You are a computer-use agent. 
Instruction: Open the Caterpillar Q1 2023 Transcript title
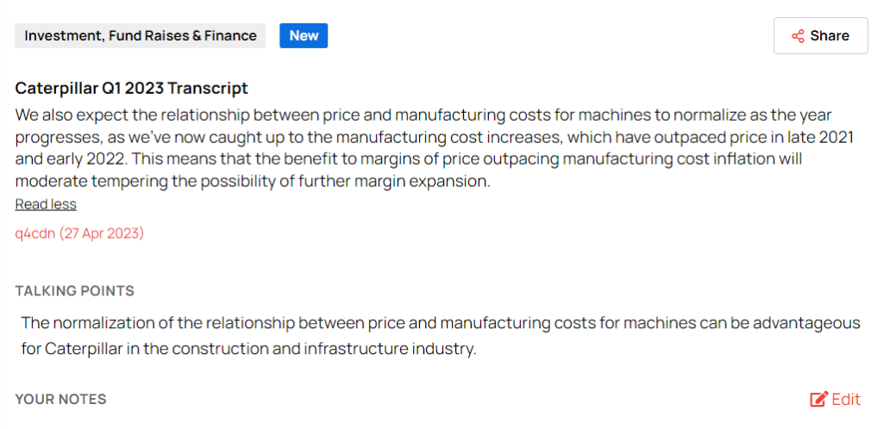point(131,88)
